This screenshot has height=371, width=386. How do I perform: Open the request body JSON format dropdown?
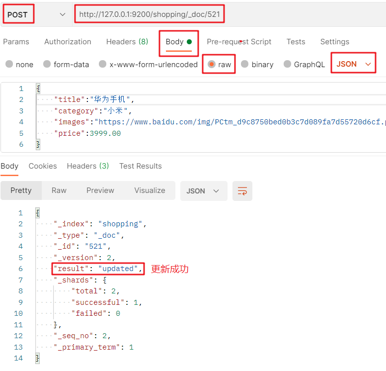tap(354, 64)
